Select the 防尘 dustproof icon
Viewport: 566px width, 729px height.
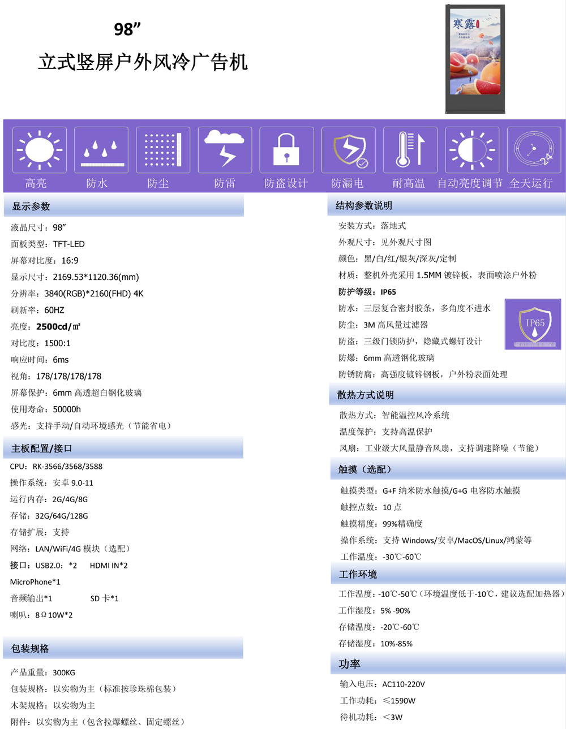click(162, 149)
